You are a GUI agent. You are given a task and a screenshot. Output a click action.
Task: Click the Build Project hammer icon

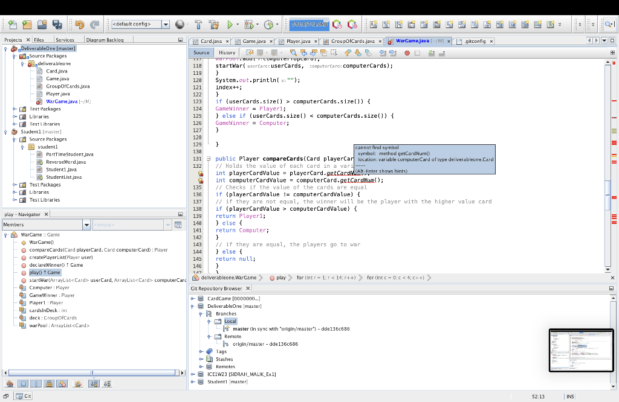[x=198, y=25]
